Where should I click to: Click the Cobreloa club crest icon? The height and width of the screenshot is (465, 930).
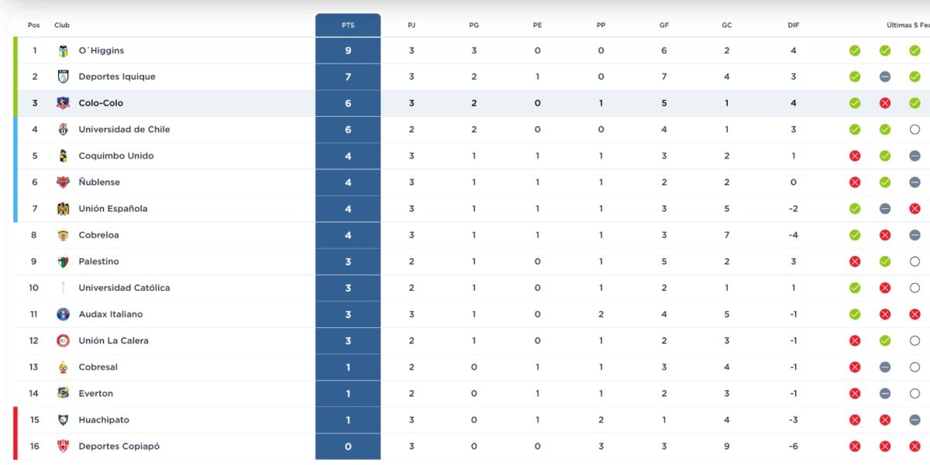(x=64, y=235)
